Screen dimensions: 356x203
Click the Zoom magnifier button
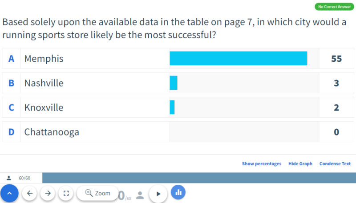click(x=98, y=193)
